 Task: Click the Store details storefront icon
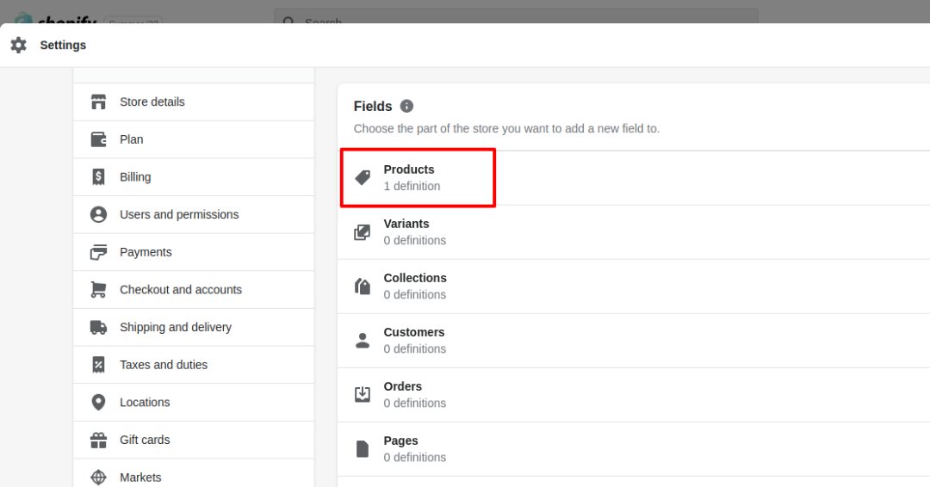98,102
